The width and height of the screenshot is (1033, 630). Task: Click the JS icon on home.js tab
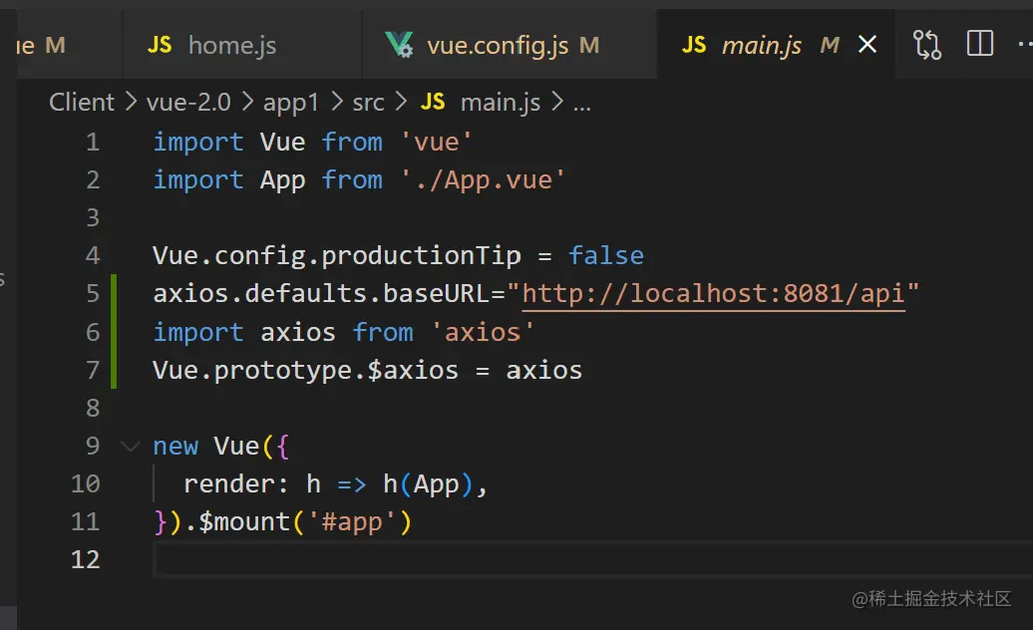point(160,45)
